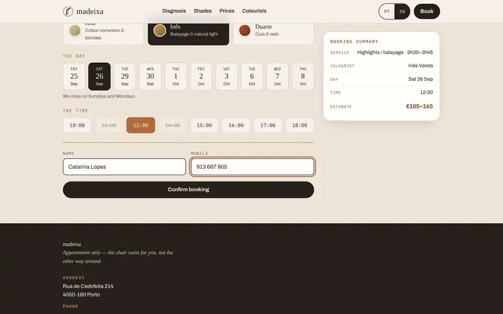Click the struck-through 14:00 slot
503x314 pixels.
click(x=172, y=125)
